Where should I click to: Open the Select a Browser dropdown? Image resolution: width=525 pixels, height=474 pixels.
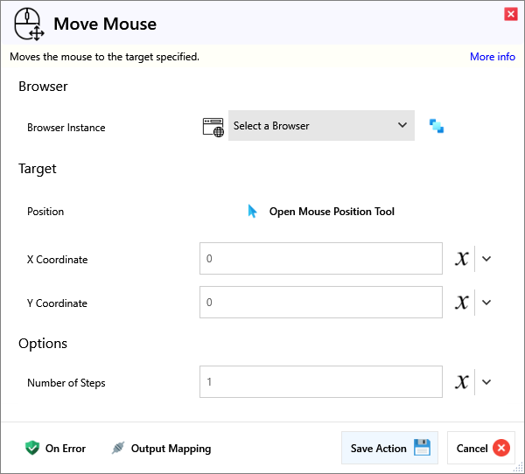pos(320,126)
